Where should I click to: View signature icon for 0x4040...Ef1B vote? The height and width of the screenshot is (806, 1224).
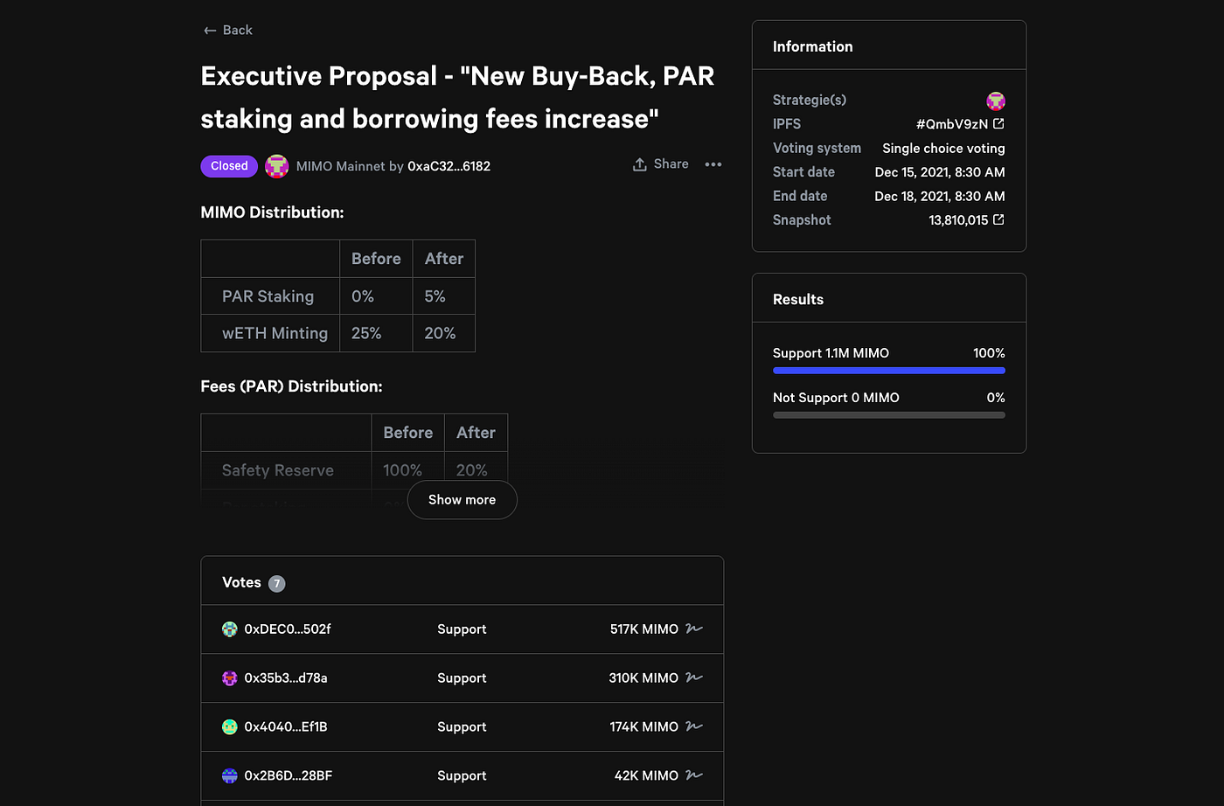[694, 726]
